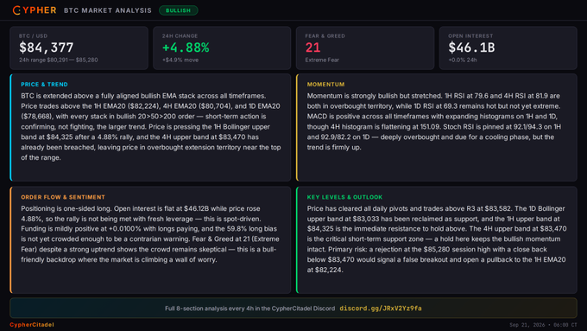Click the 24h range $80,291 — $85,280 text
The width and height of the screenshot is (587, 331).
(x=59, y=60)
